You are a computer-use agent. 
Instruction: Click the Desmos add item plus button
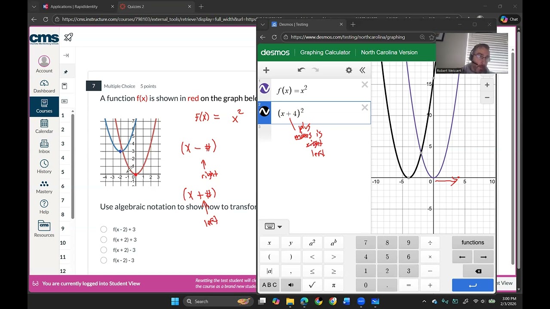click(x=266, y=70)
